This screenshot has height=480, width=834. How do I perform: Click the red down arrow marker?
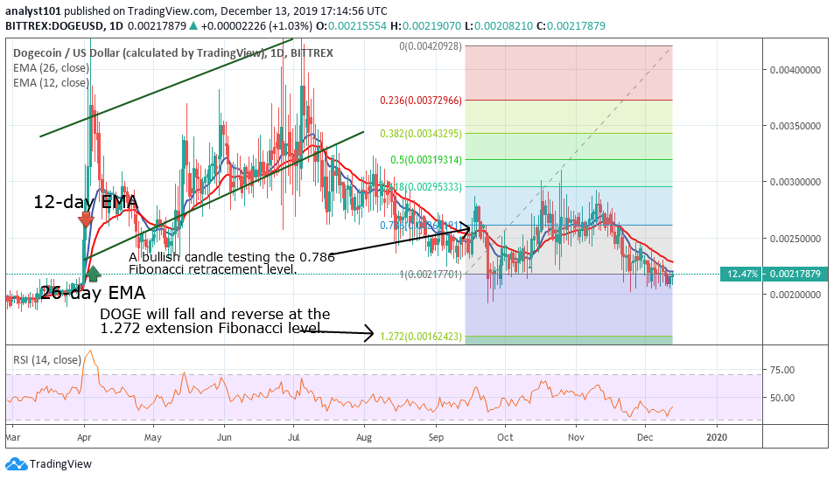click(x=85, y=219)
